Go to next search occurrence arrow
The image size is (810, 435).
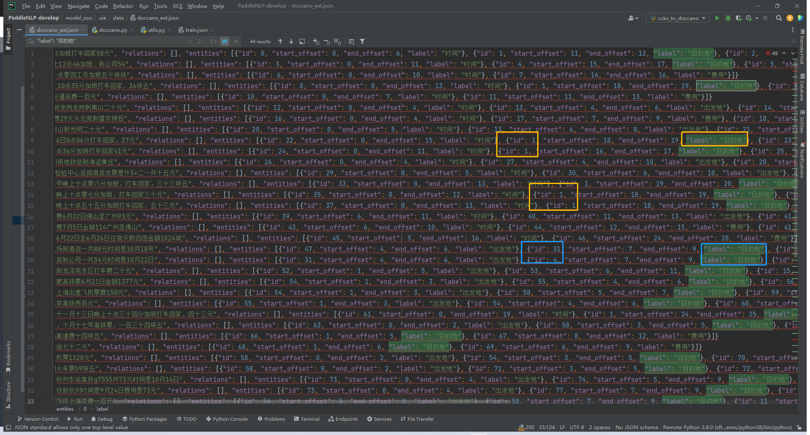click(x=291, y=41)
